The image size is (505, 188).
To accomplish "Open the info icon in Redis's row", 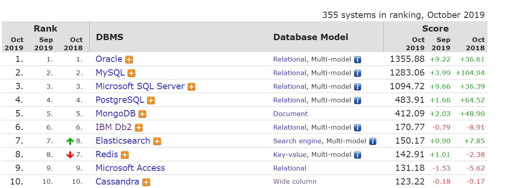I will tap(358, 155).
